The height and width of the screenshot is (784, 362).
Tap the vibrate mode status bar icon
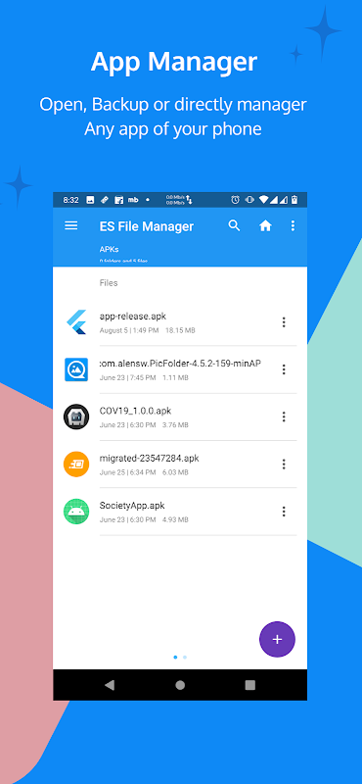249,200
